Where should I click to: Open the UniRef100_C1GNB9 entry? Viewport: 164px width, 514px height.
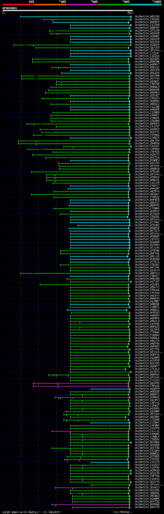pyautogui.click(x=147, y=113)
